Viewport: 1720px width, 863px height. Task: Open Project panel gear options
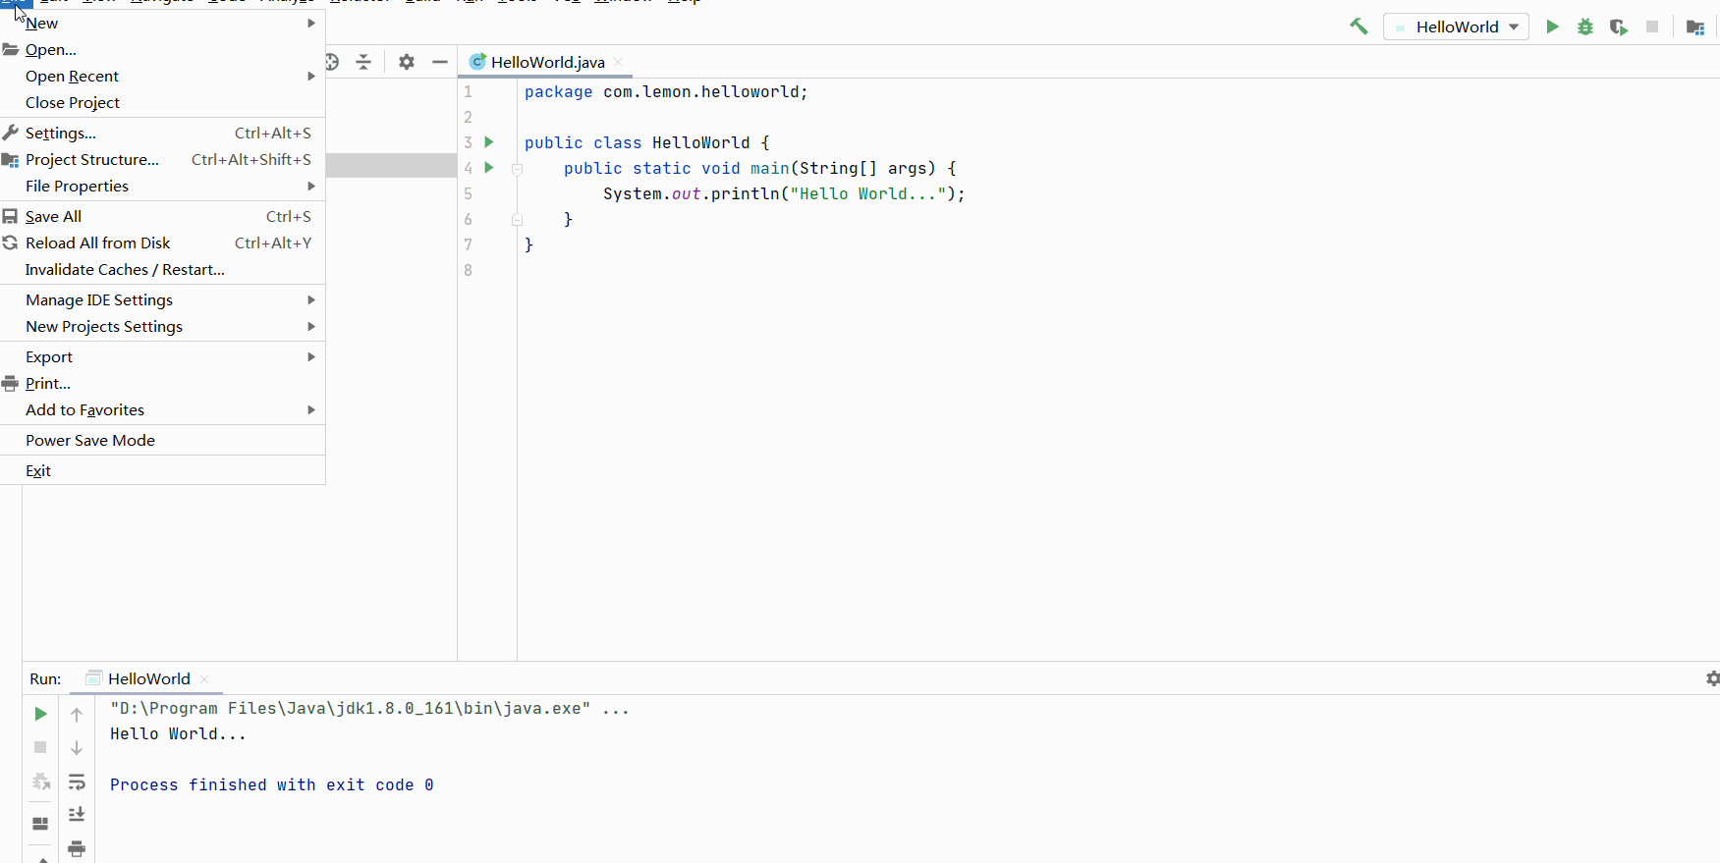click(x=407, y=62)
